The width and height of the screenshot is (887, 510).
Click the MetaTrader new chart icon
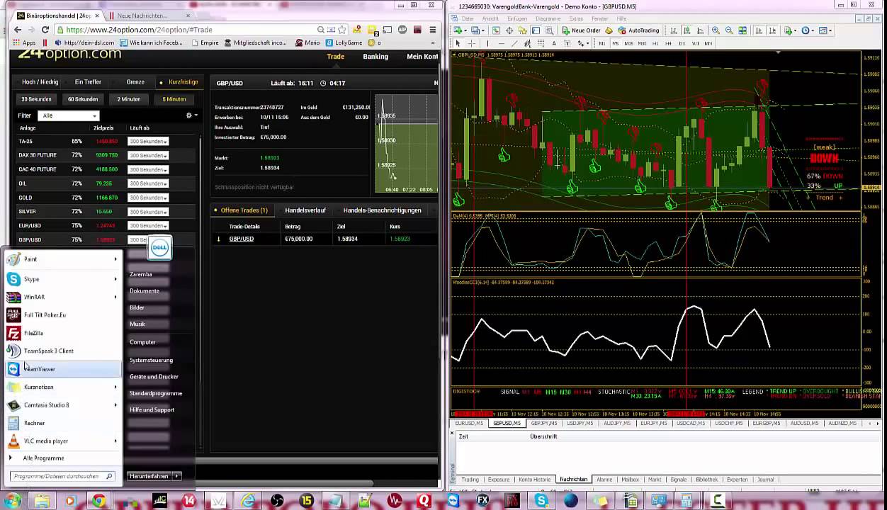point(461,30)
